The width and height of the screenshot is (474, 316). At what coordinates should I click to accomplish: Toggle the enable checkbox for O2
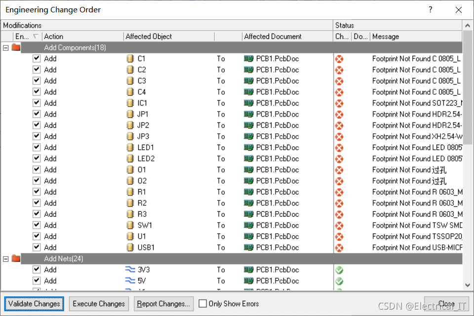tap(37, 181)
